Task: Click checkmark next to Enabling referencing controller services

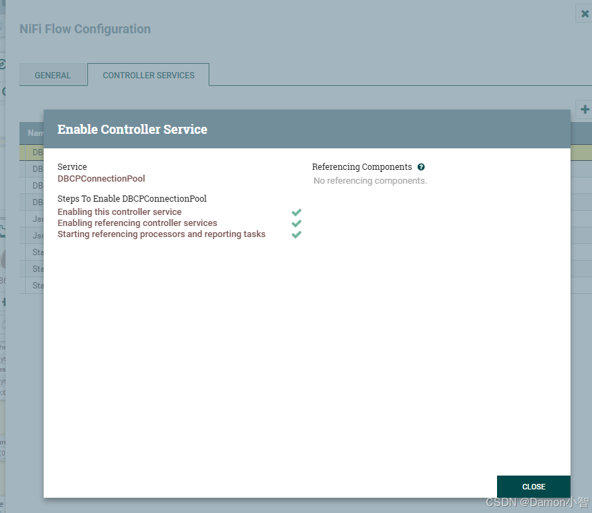Action: point(297,223)
